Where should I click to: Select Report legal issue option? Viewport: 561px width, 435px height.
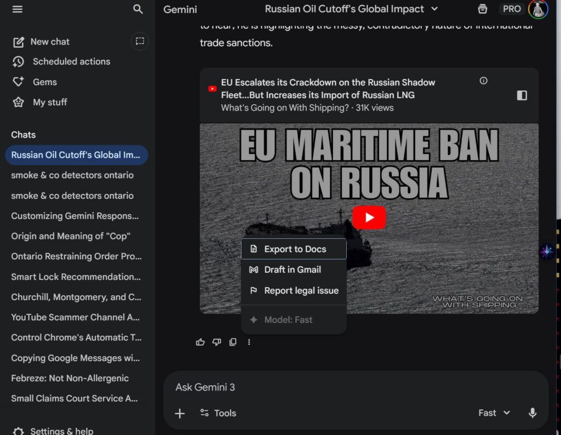[x=301, y=291]
